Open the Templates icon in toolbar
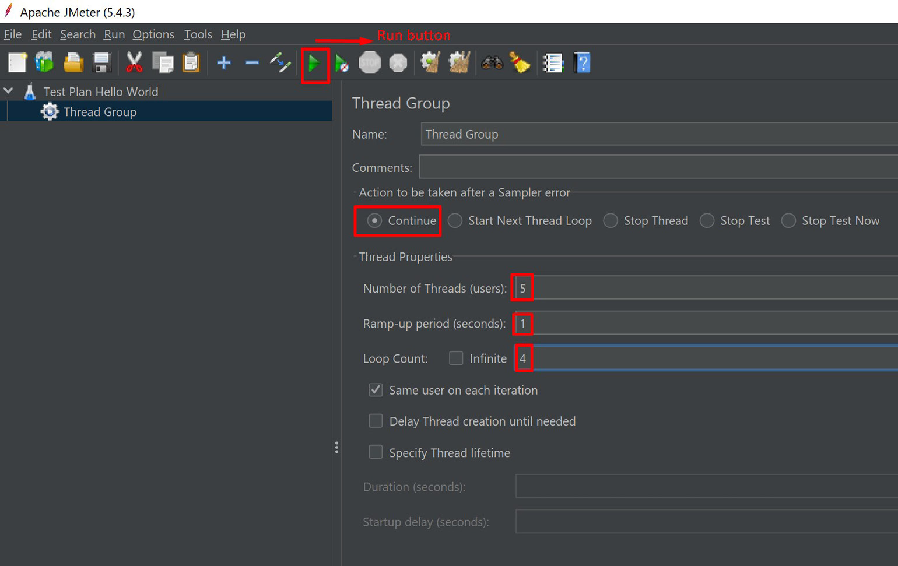 pyautogui.click(x=44, y=62)
